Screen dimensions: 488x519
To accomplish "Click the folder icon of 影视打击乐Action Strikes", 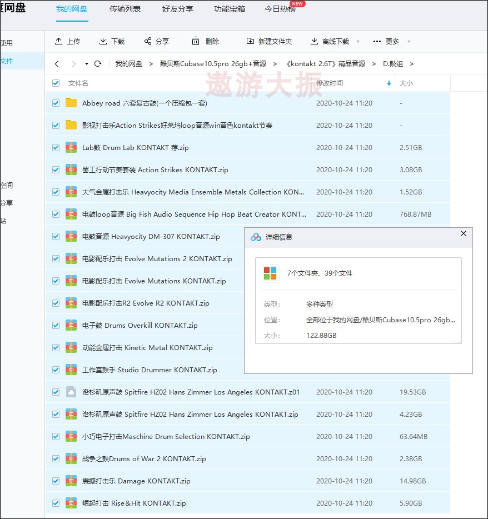I will [71, 125].
